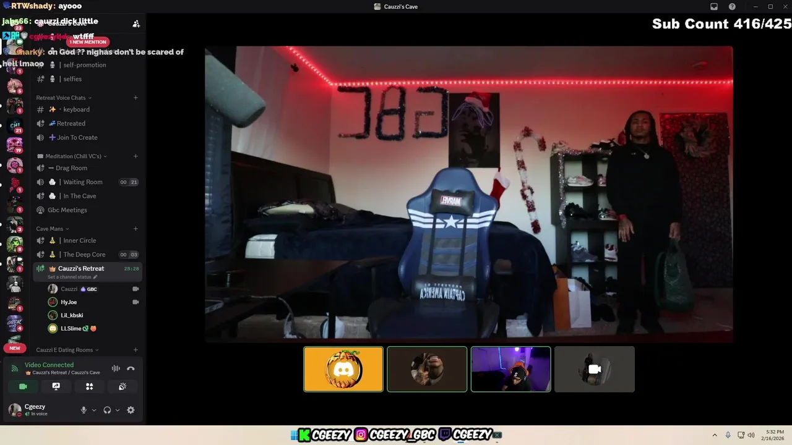Show hidden icons in the system tray

(715, 435)
